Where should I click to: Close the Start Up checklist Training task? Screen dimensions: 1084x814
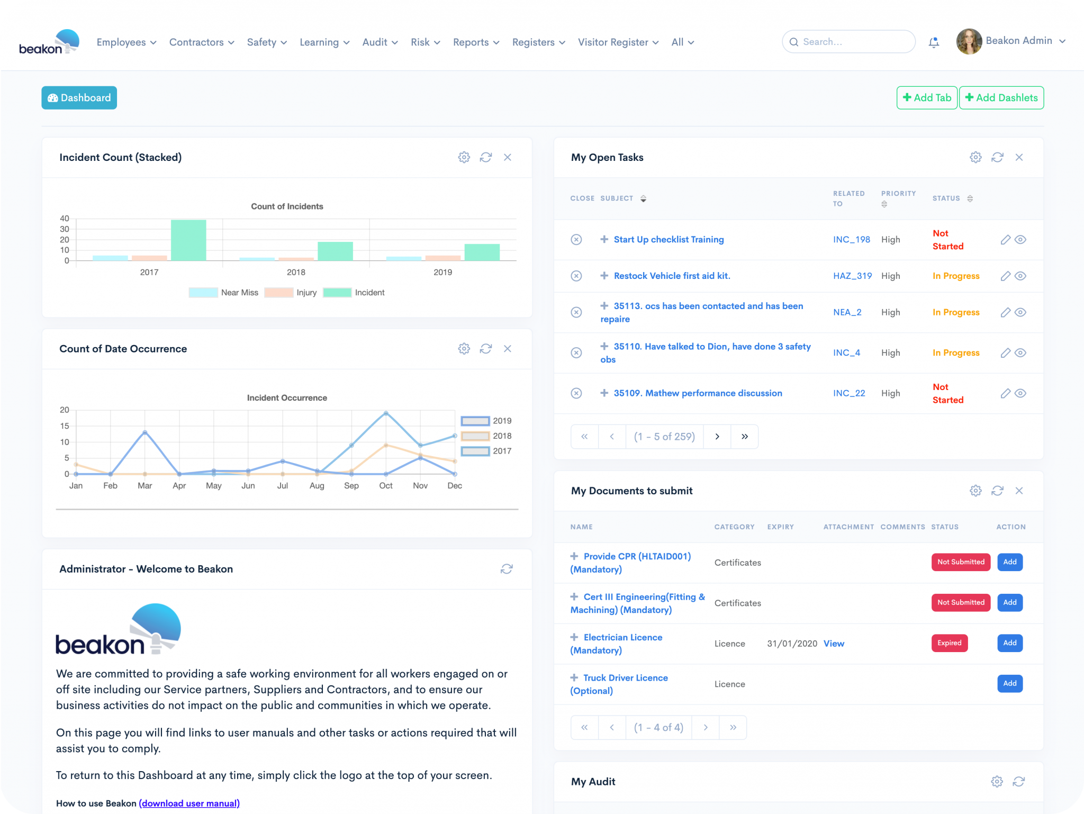576,240
